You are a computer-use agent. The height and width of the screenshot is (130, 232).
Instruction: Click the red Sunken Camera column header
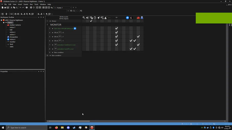[x=138, y=18]
